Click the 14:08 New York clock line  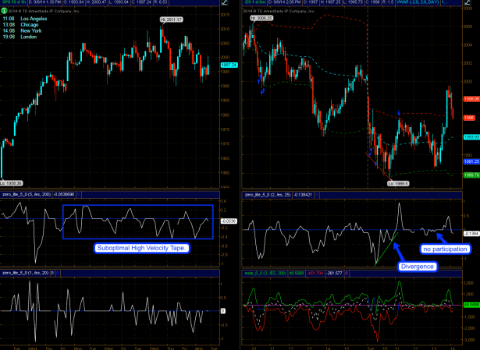[23, 31]
